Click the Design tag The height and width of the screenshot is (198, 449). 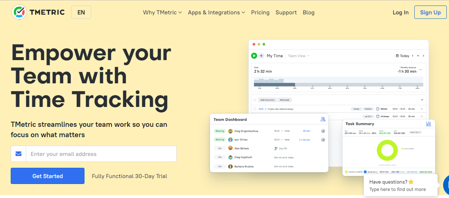tap(356, 109)
